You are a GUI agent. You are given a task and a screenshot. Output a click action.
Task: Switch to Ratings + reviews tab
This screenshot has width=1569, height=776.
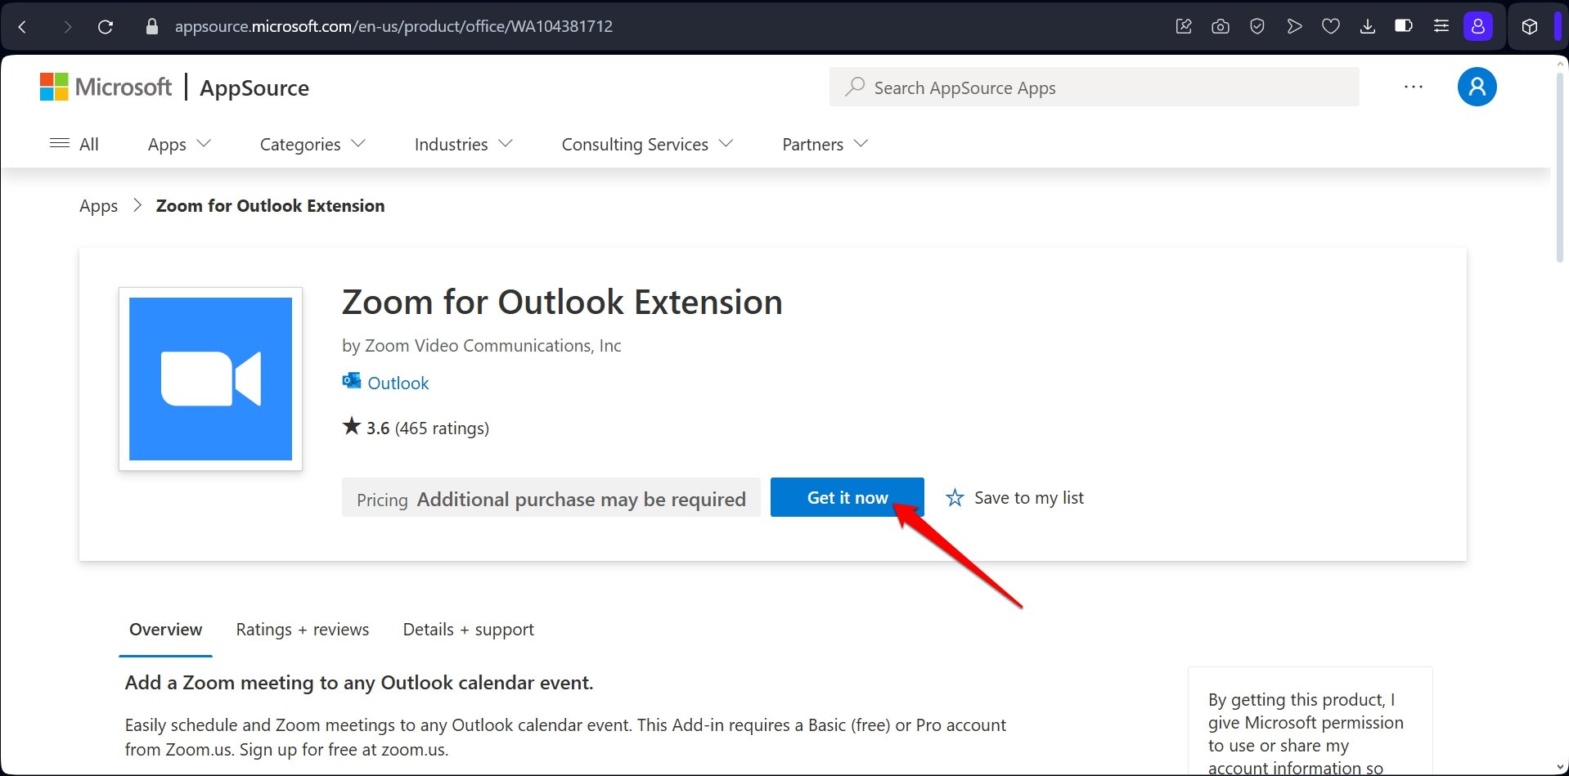click(303, 630)
